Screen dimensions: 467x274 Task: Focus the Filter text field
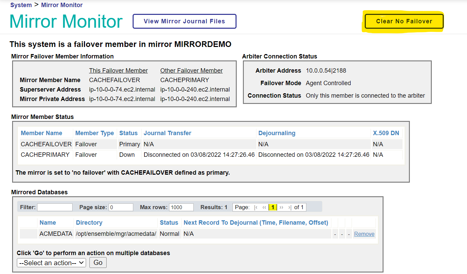click(x=55, y=207)
